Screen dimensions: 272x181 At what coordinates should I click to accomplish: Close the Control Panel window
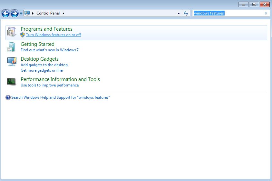click(x=265, y=5)
